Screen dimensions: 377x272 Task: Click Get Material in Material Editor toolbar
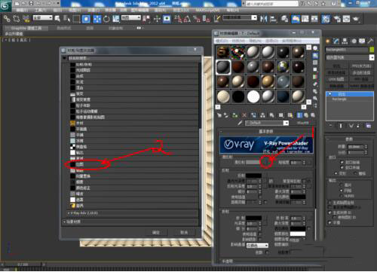pos(219,115)
